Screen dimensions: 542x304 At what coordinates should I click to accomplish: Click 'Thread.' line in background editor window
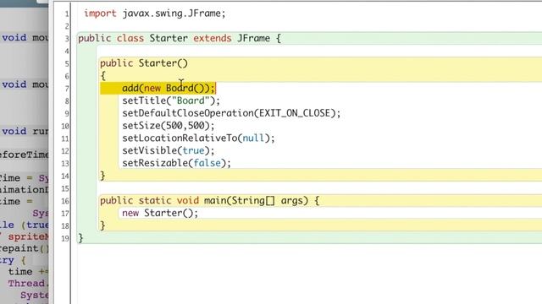point(28,284)
